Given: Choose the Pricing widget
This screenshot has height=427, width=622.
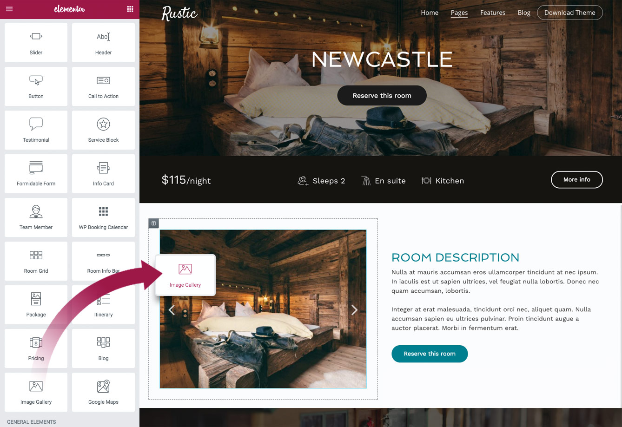Looking at the screenshot, I should (36, 348).
